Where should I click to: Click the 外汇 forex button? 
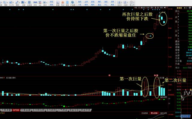[106, 4]
